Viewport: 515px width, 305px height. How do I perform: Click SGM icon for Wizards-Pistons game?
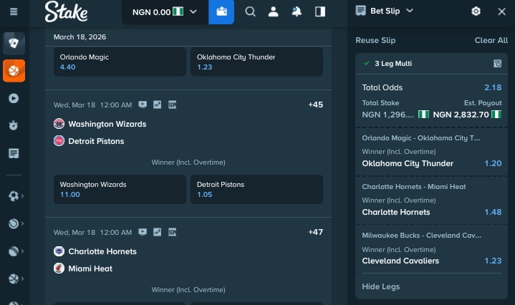pyautogui.click(x=172, y=105)
